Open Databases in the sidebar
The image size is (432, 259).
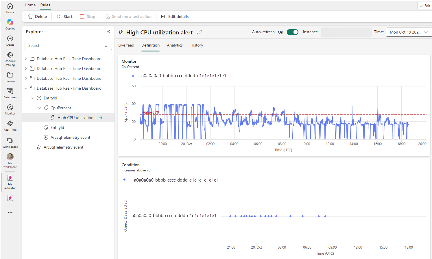(10, 93)
